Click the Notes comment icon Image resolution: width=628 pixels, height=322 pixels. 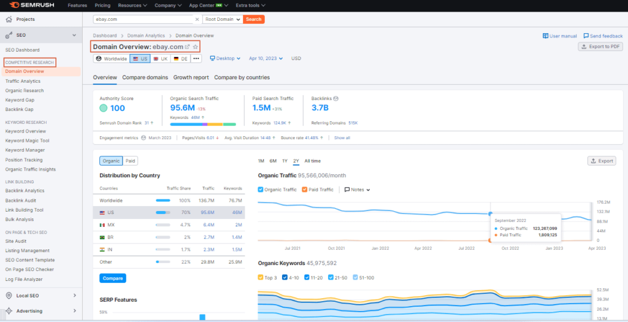coord(347,190)
